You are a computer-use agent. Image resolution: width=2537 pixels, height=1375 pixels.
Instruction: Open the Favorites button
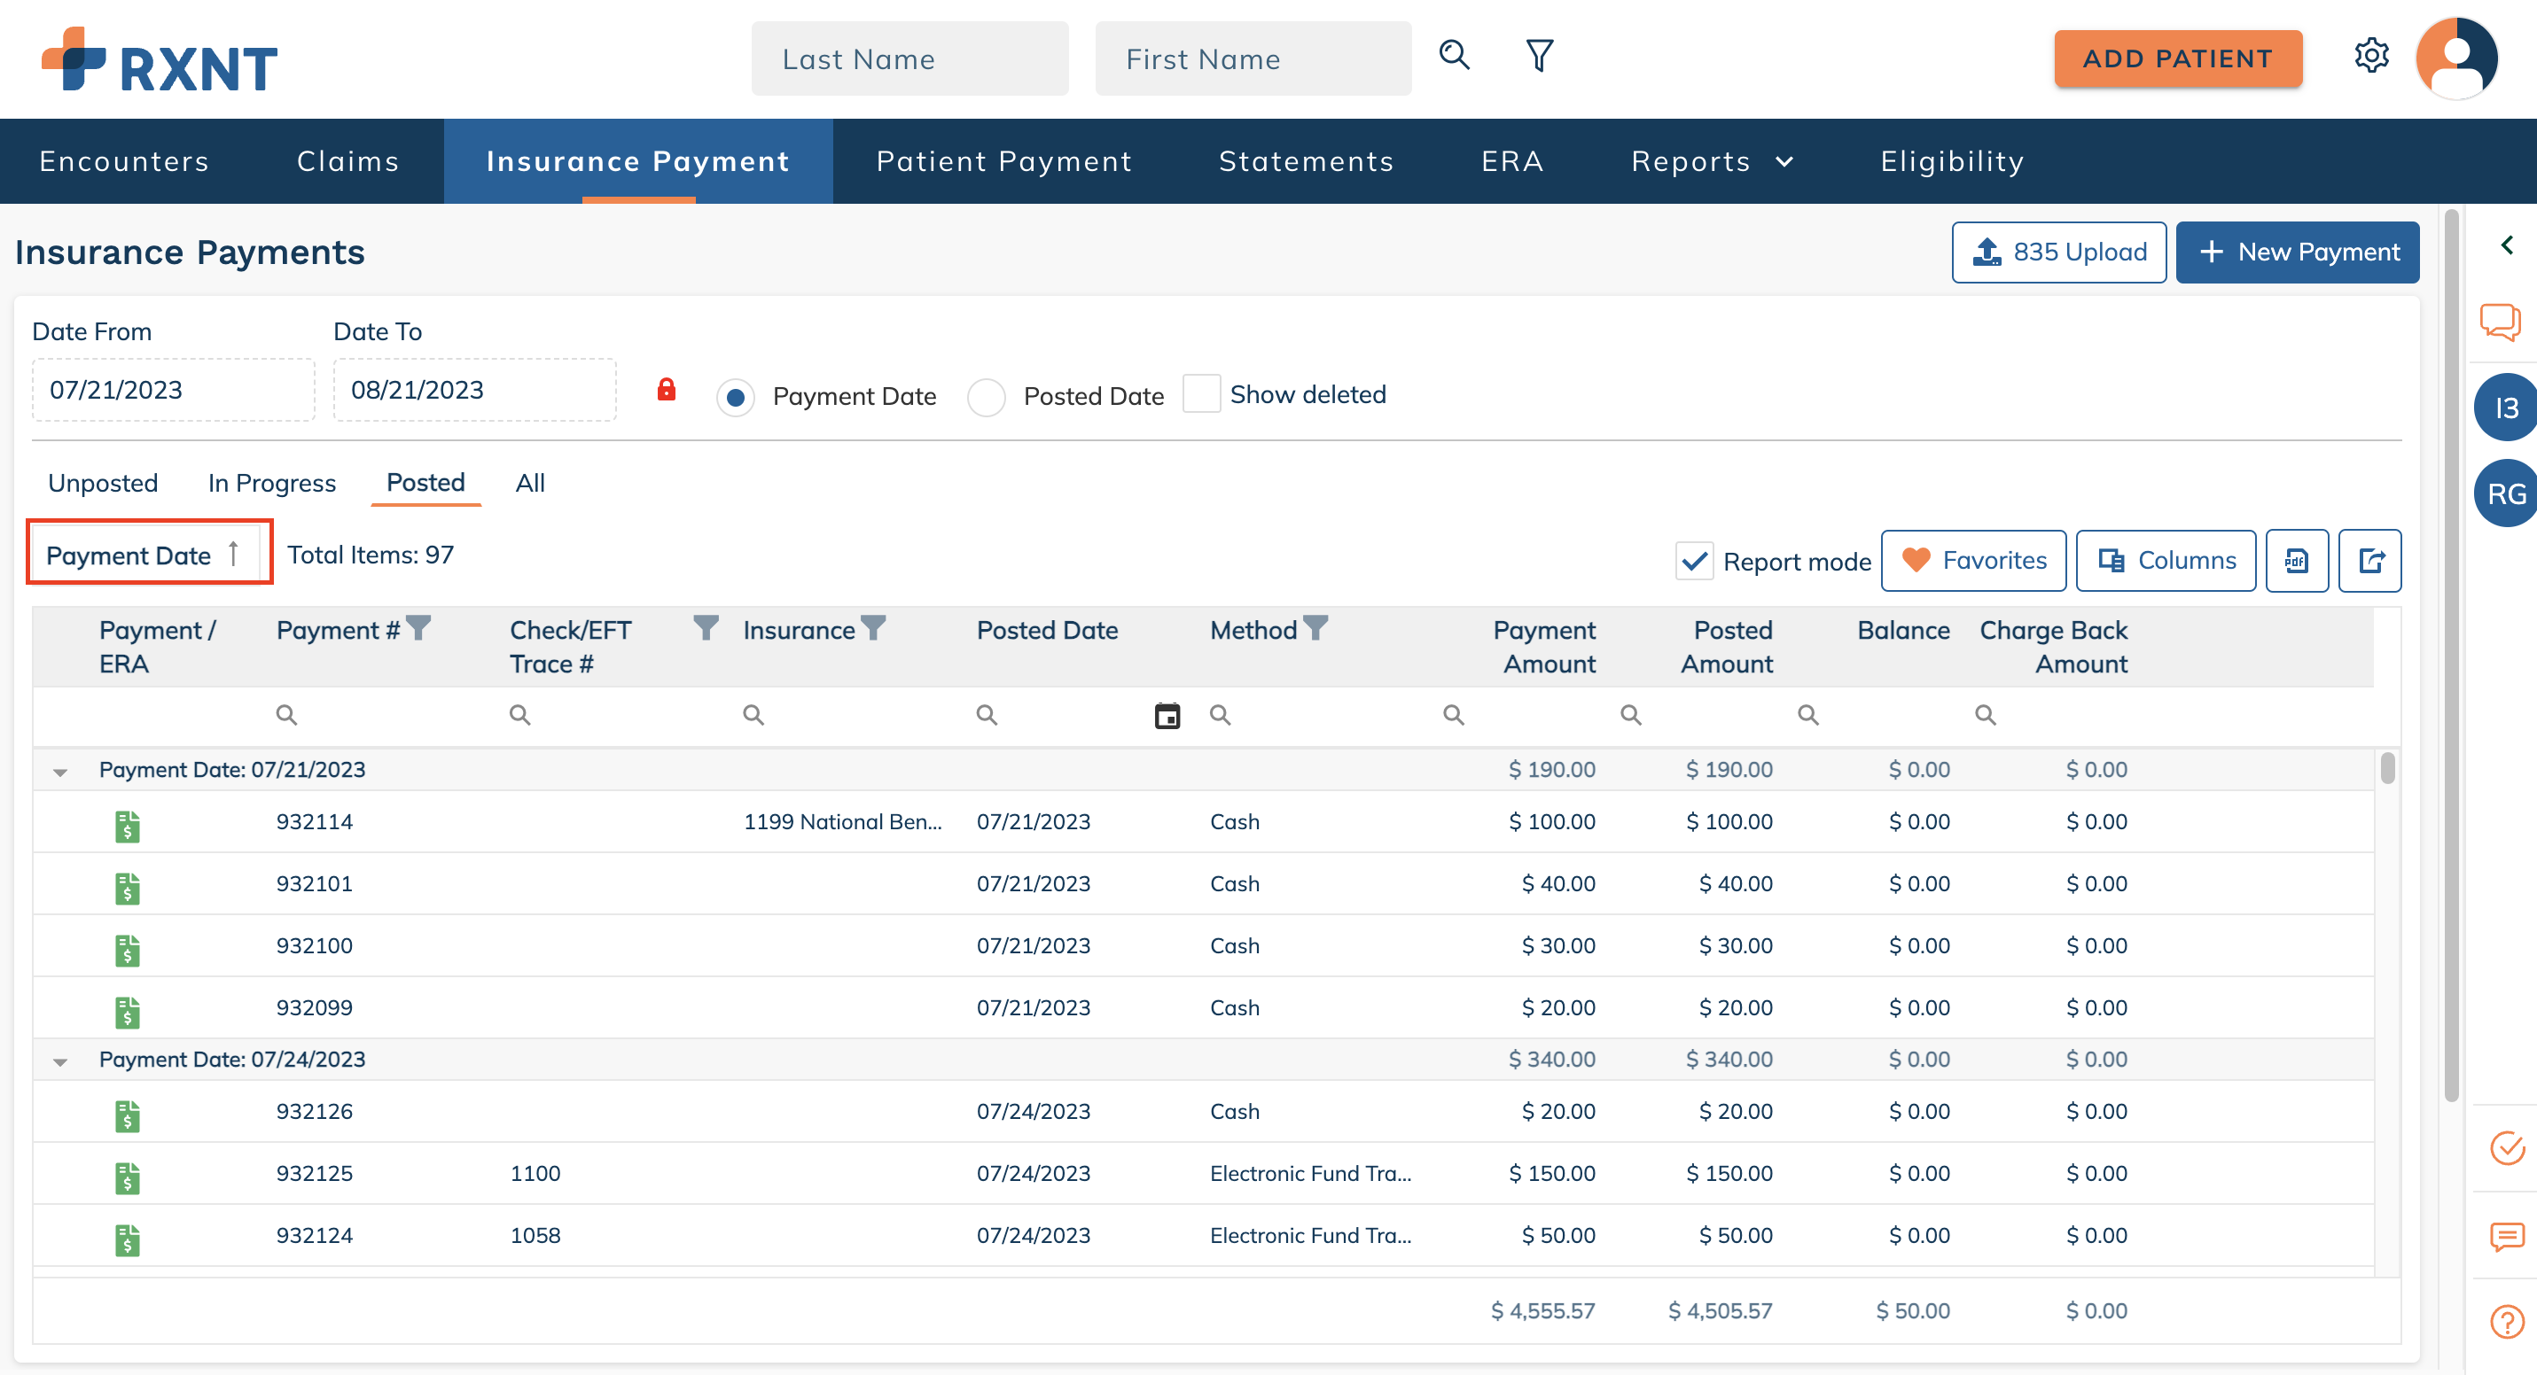(x=1972, y=560)
